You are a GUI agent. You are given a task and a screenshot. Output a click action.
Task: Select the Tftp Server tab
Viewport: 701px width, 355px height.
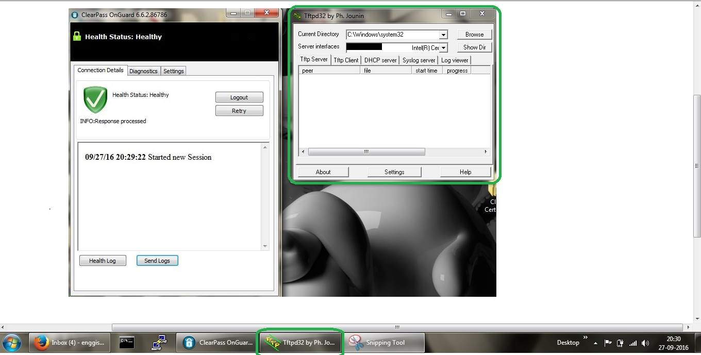click(314, 59)
